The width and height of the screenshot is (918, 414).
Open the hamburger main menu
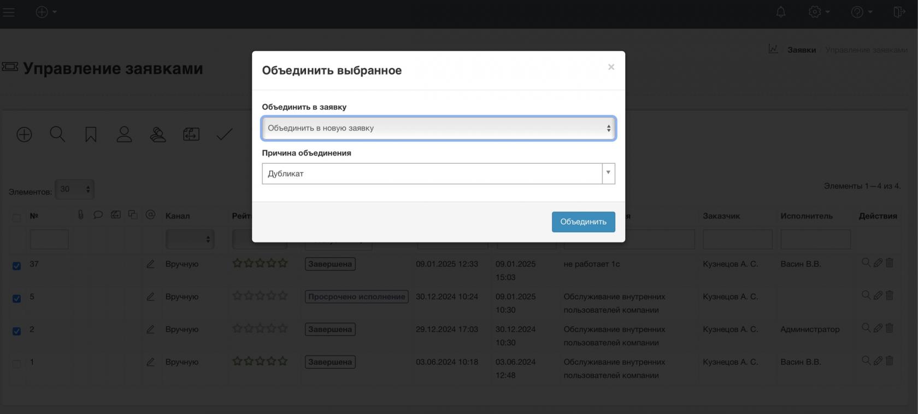(8, 12)
